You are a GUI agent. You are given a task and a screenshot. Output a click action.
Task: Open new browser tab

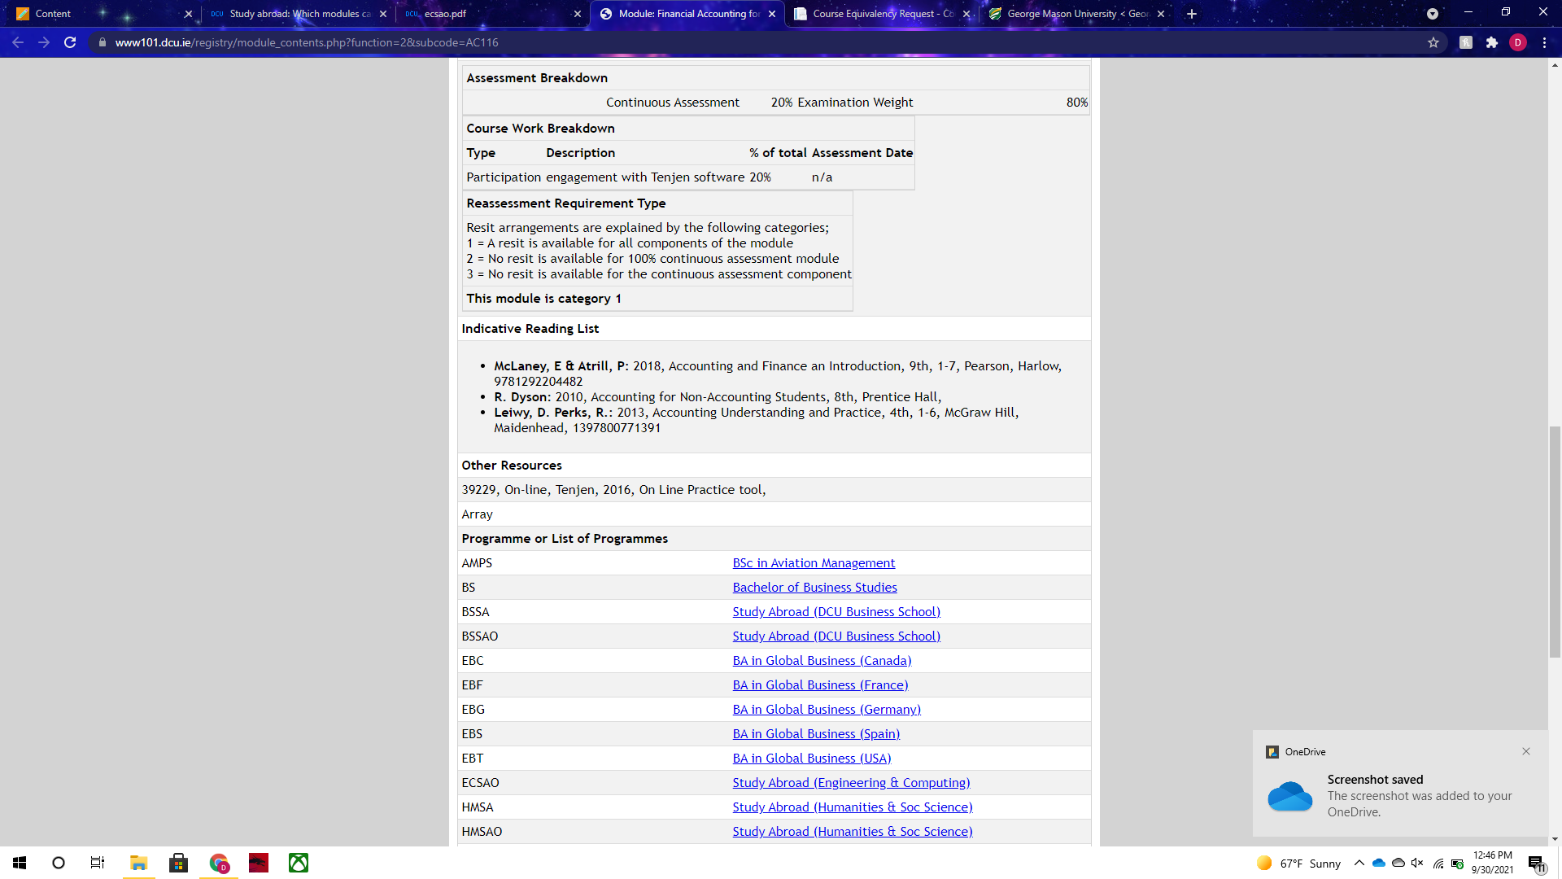point(1192,14)
